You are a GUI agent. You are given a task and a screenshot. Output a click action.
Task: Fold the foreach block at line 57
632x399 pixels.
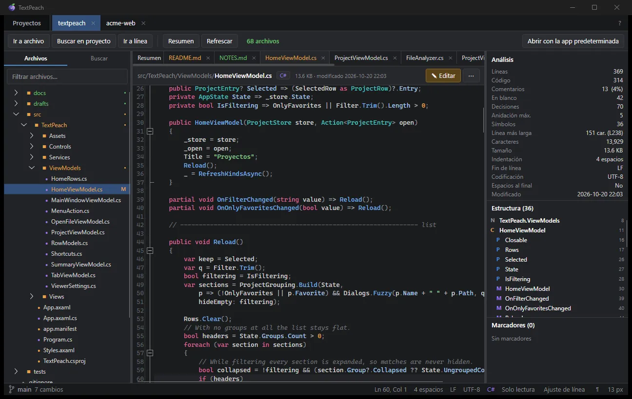tap(150, 353)
